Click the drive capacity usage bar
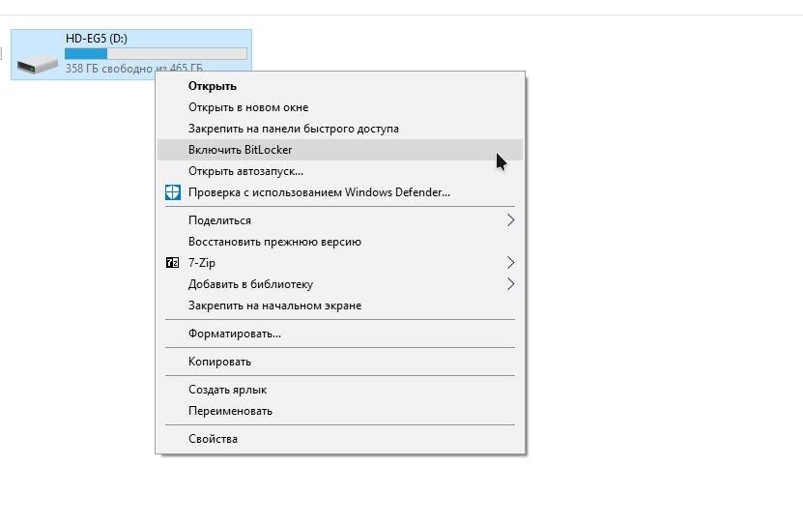This screenshot has width=803, height=524. (x=156, y=53)
